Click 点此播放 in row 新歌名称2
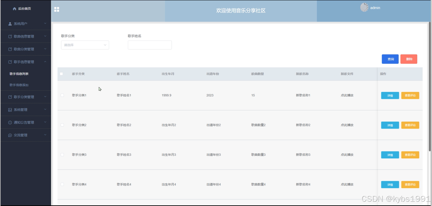This screenshot has width=432, height=206. [x=347, y=125]
